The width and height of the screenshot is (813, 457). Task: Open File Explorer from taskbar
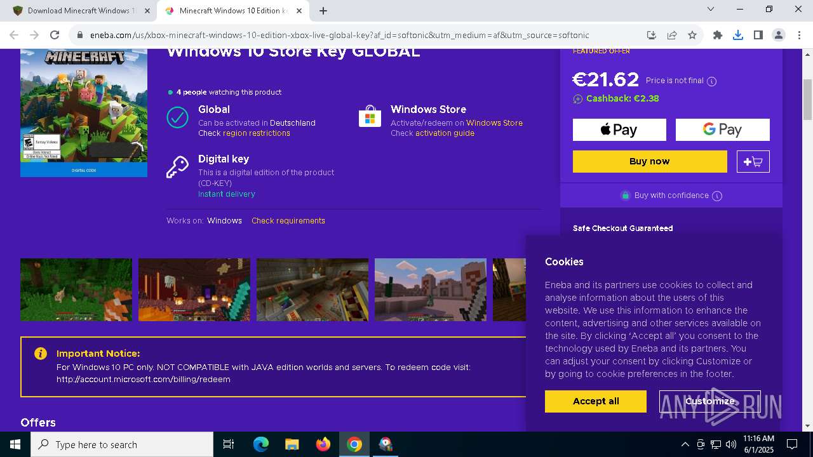click(x=292, y=444)
